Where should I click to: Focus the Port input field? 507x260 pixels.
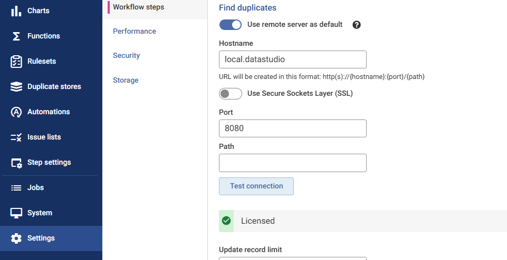click(x=292, y=128)
